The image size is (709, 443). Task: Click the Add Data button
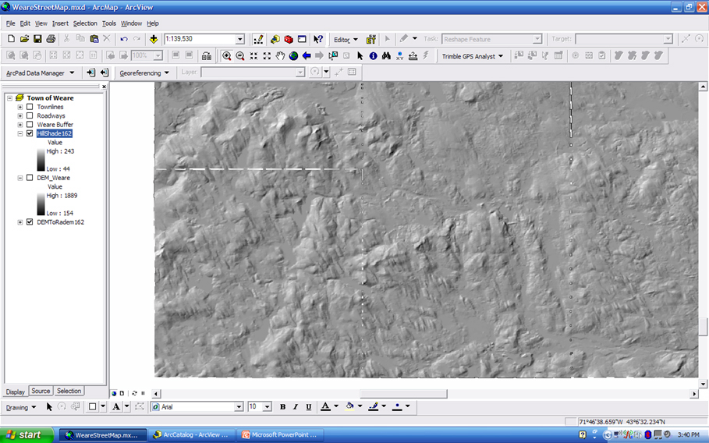154,39
